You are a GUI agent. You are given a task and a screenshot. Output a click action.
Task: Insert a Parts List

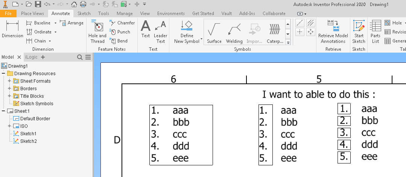tap(376, 32)
